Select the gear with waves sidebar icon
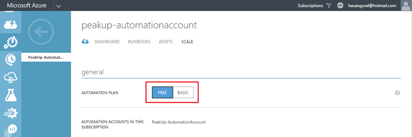Image resolution: width=412 pixels, height=137 pixels. click(x=11, y=113)
